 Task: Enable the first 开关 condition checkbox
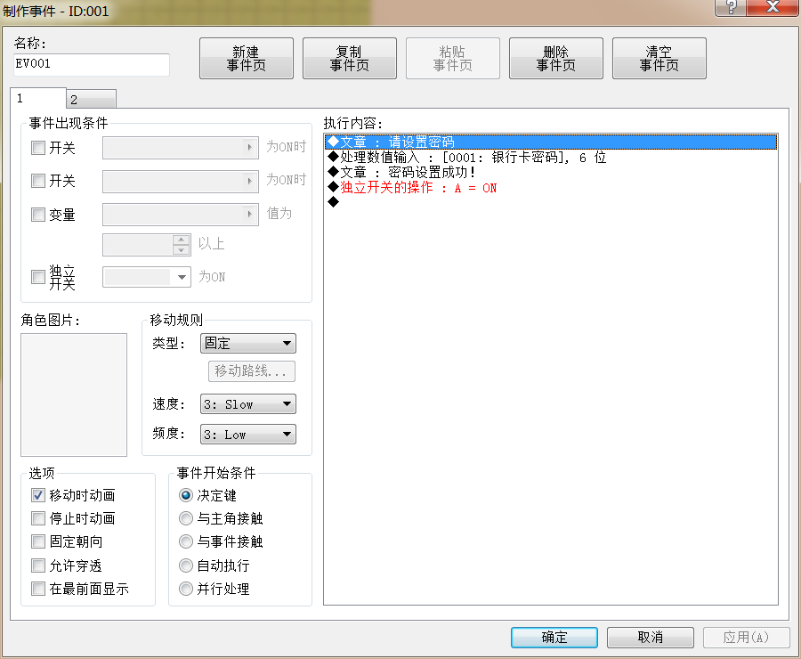tap(38, 148)
